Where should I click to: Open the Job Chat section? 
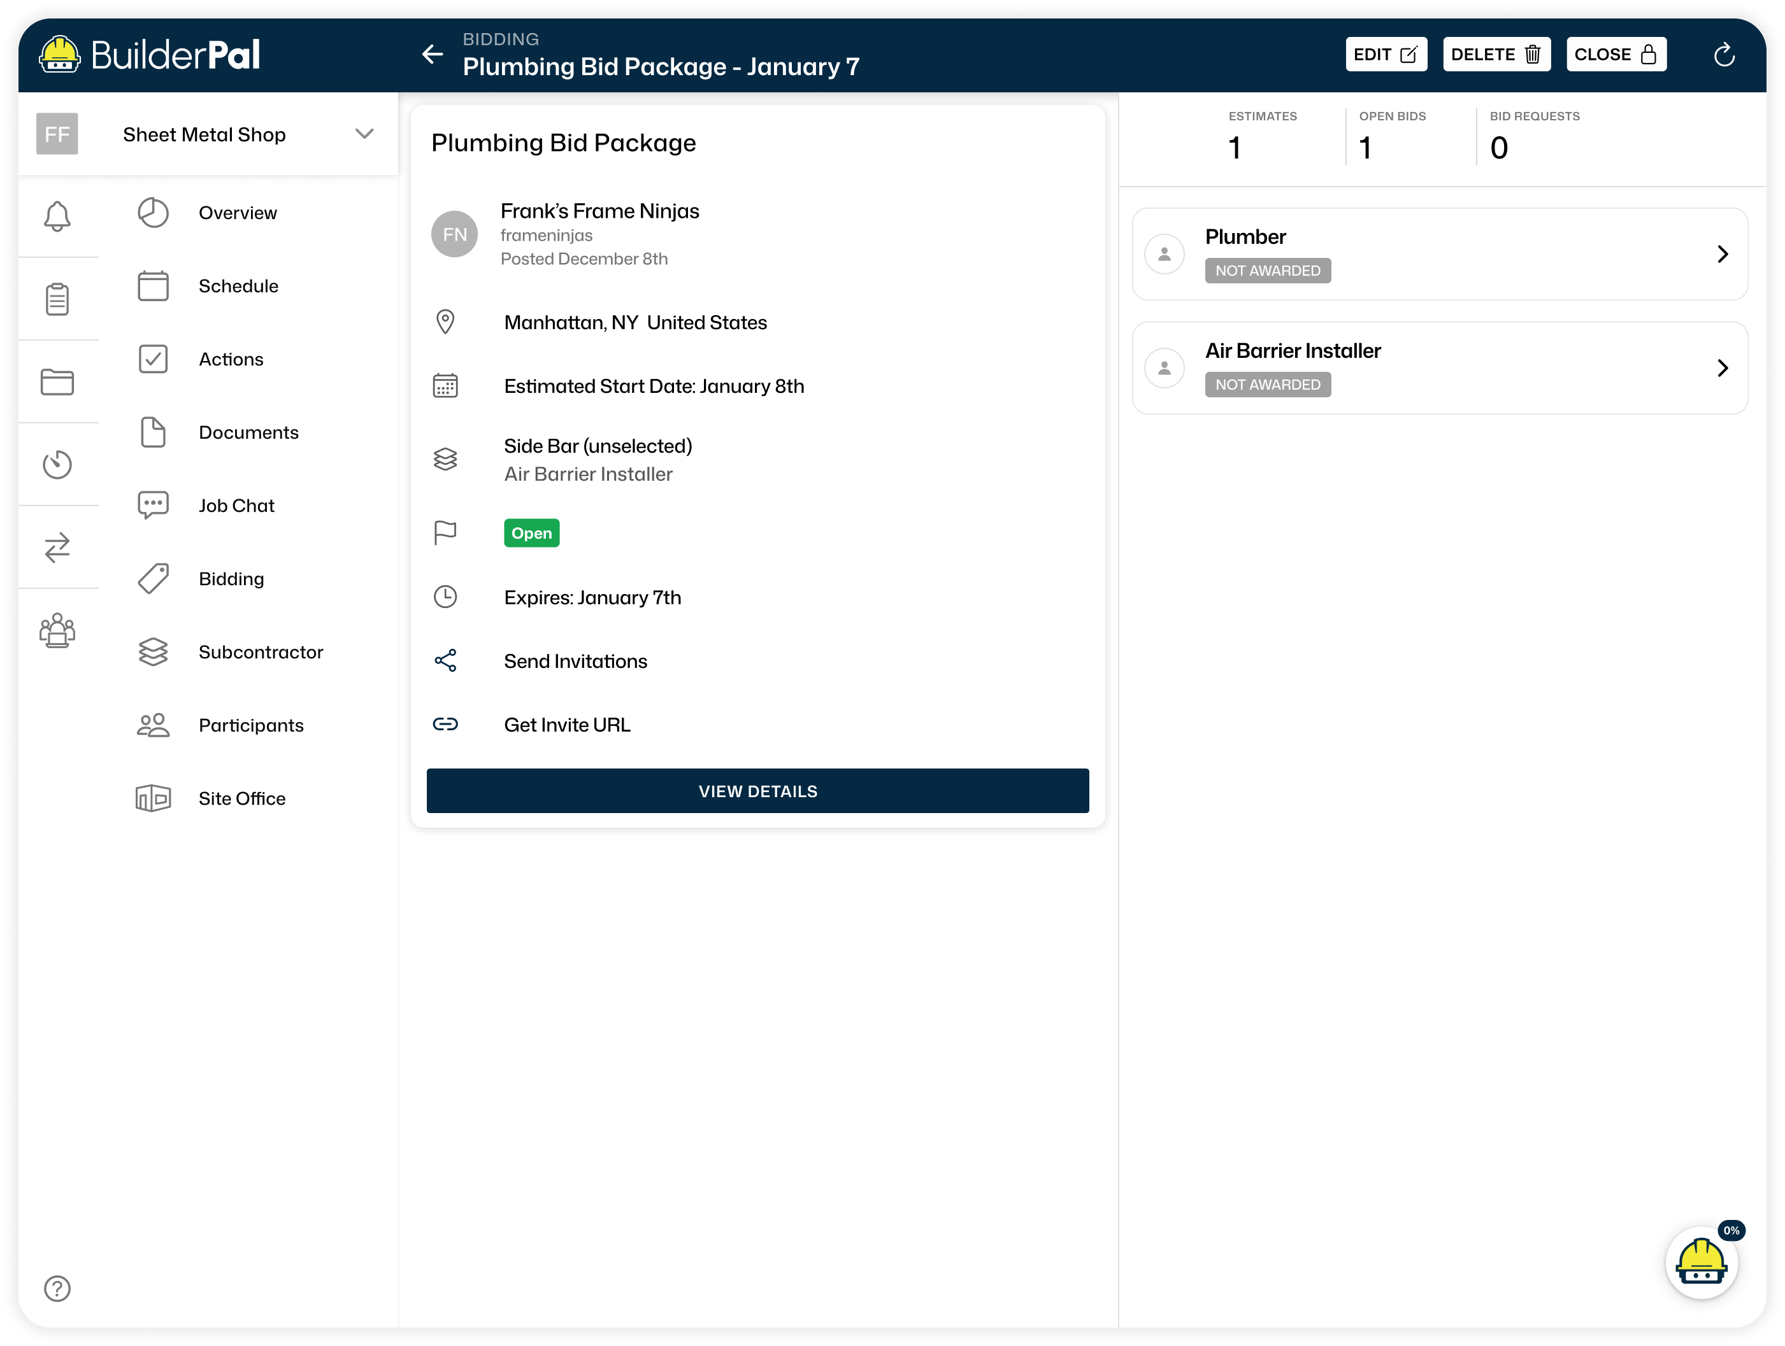(x=236, y=505)
